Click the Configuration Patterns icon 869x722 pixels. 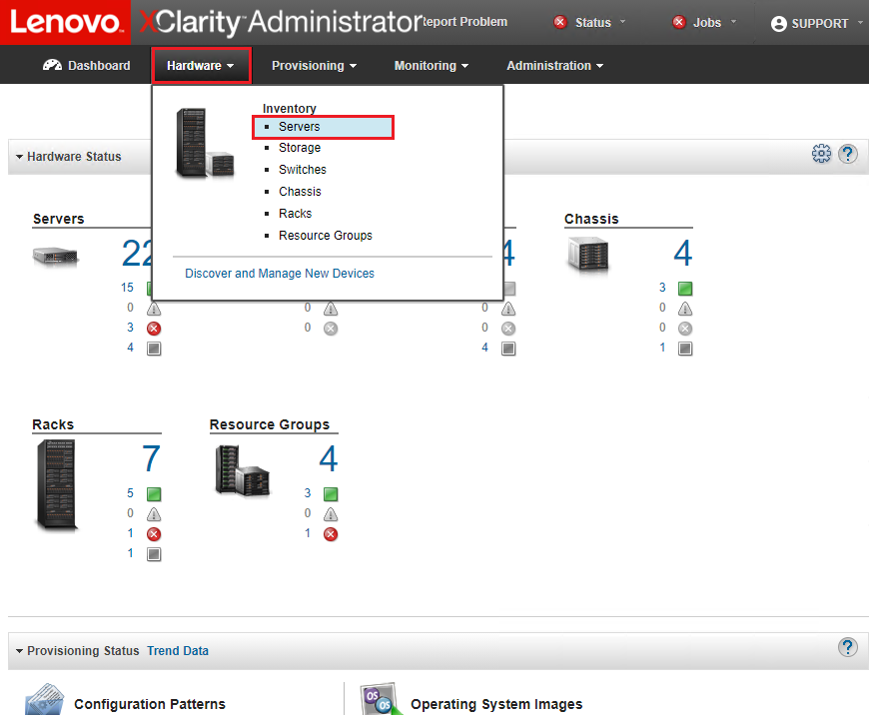[x=44, y=699]
